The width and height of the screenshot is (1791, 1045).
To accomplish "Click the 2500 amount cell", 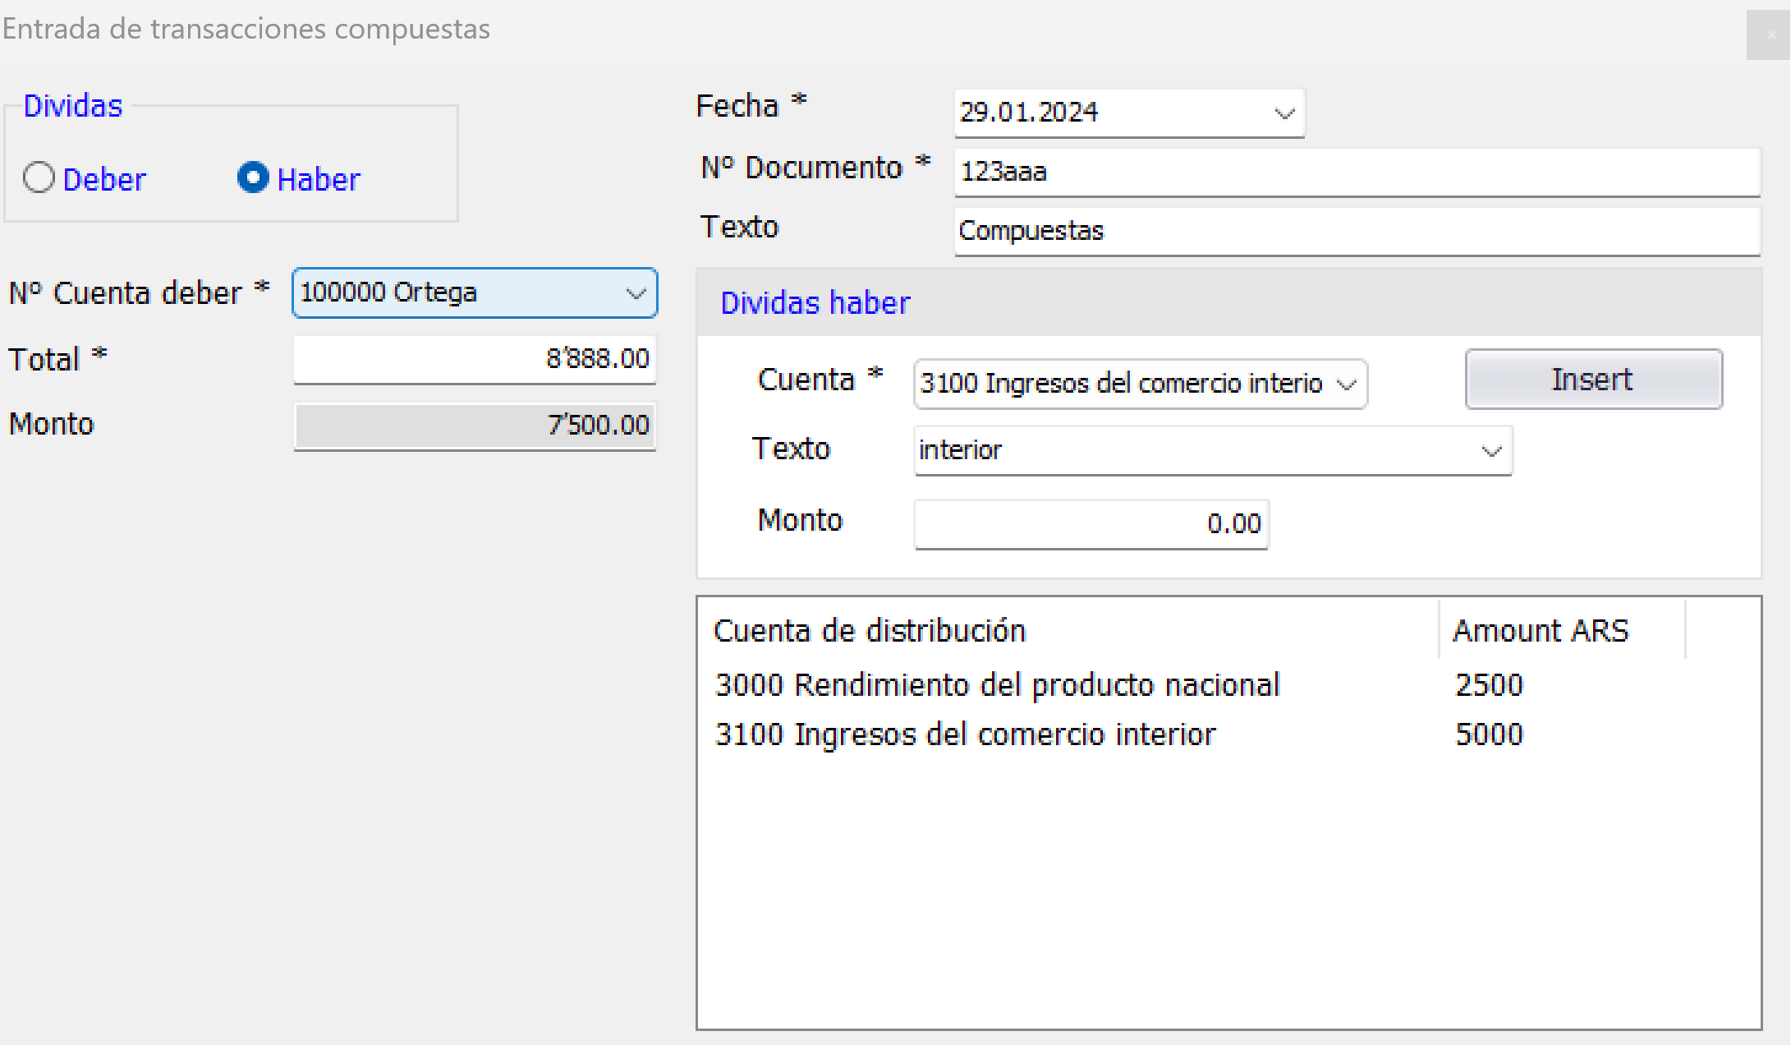I will 1489,685.
